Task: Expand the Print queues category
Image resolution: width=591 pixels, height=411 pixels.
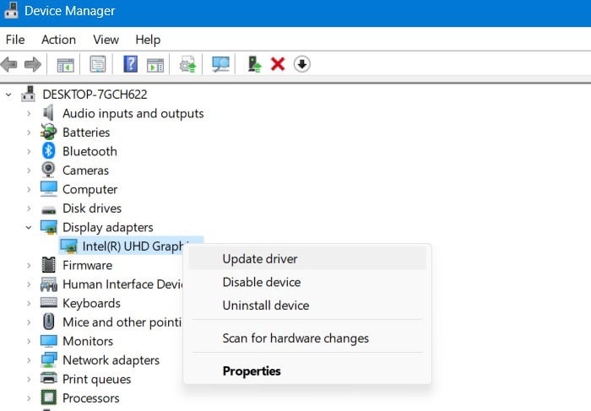Action: [x=29, y=379]
